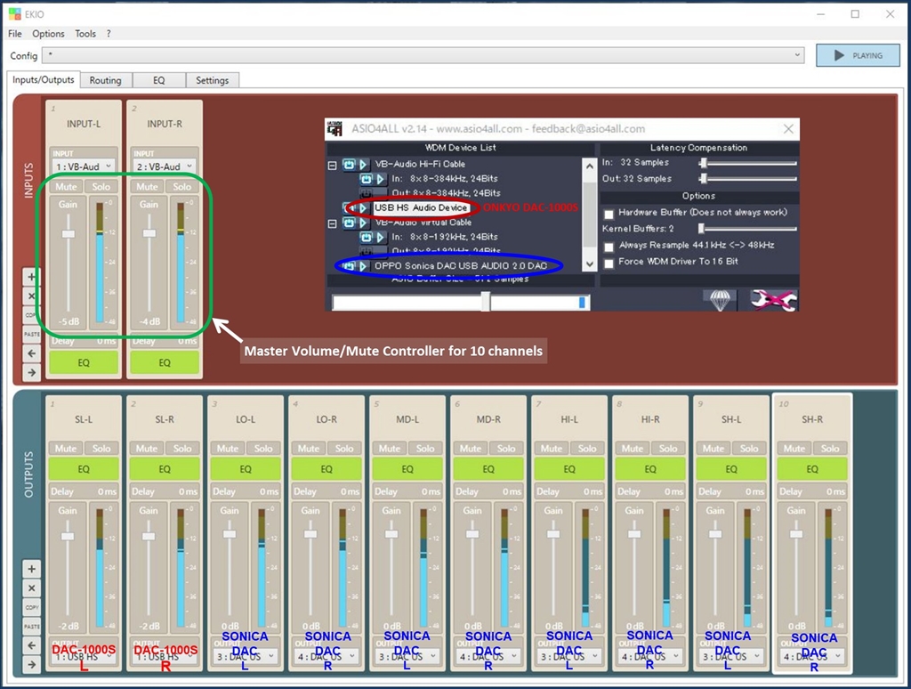This screenshot has height=689, width=911.
Task: Move the selected output channel left
Action: pyautogui.click(x=31, y=644)
